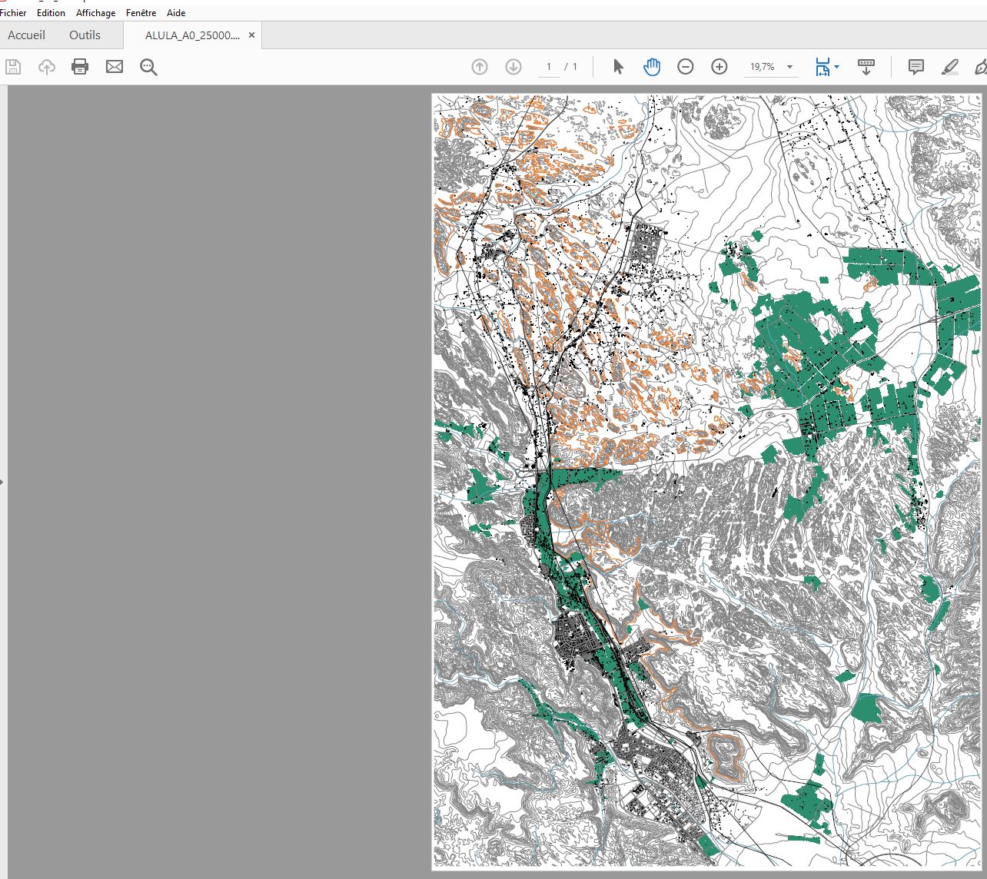Open the search magnifier tool
This screenshot has width=987, height=879.
(x=148, y=67)
